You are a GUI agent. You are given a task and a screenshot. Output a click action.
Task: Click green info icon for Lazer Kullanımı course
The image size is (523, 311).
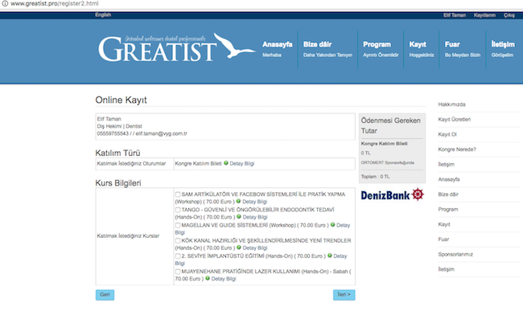pos(208,278)
